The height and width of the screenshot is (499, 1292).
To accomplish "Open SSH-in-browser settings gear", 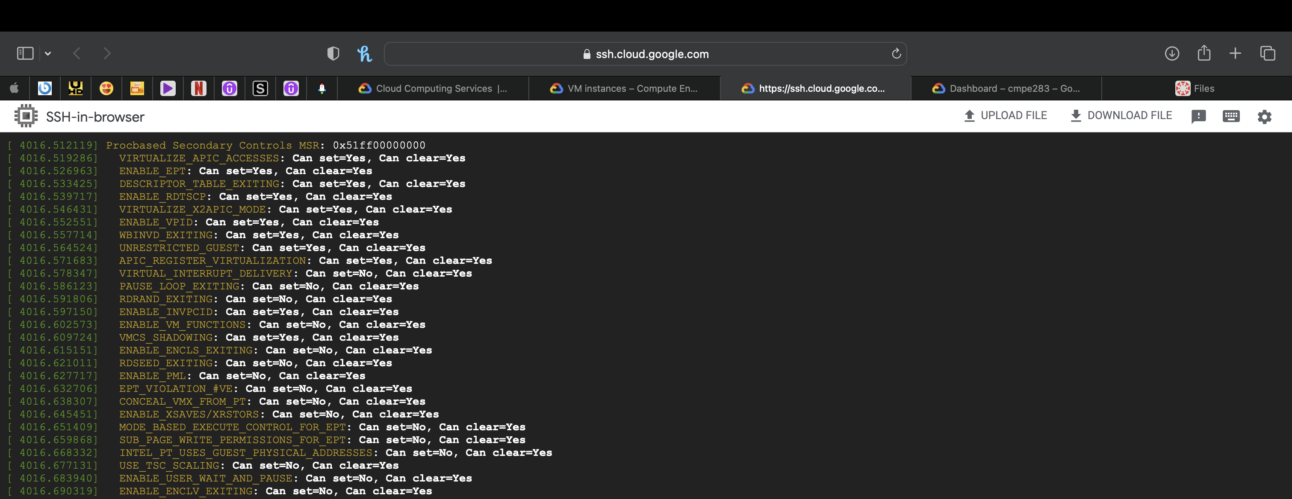I will click(x=1264, y=116).
